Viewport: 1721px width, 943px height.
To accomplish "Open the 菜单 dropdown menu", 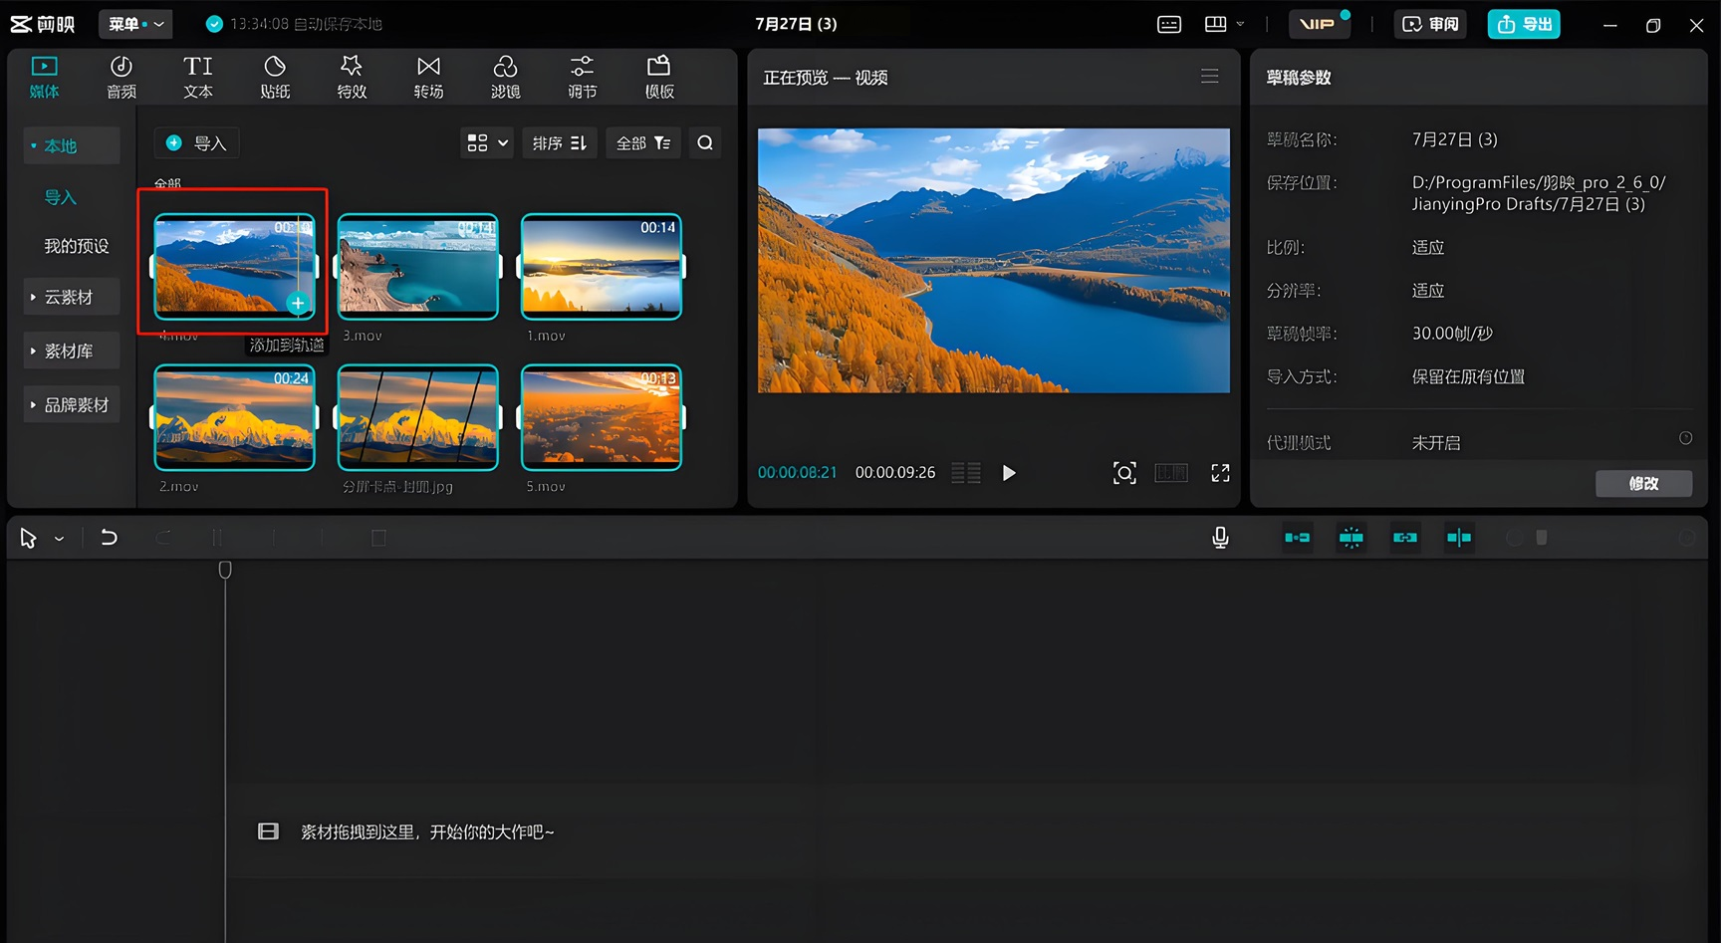I will click(x=135, y=24).
